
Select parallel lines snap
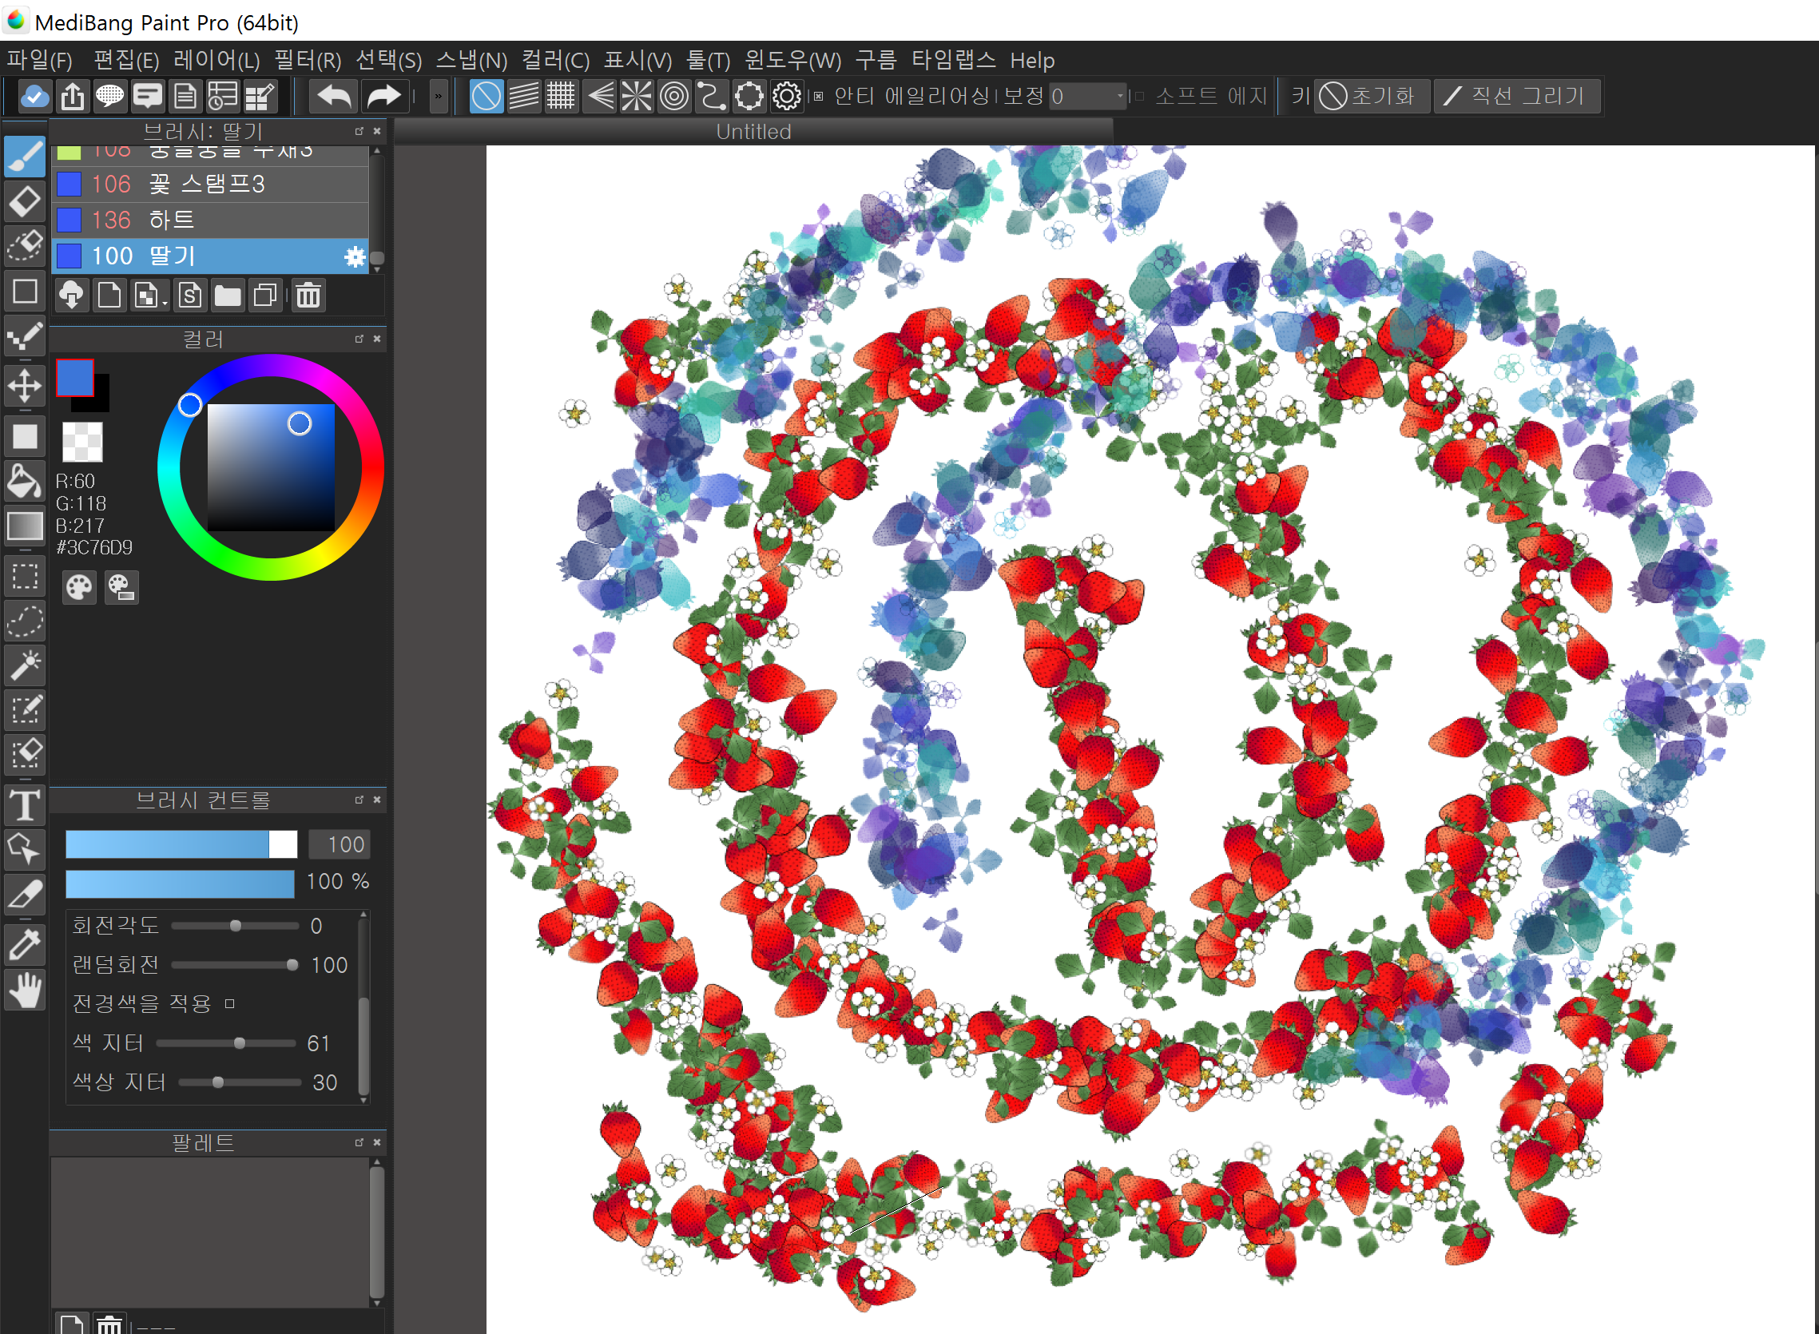coord(523,96)
